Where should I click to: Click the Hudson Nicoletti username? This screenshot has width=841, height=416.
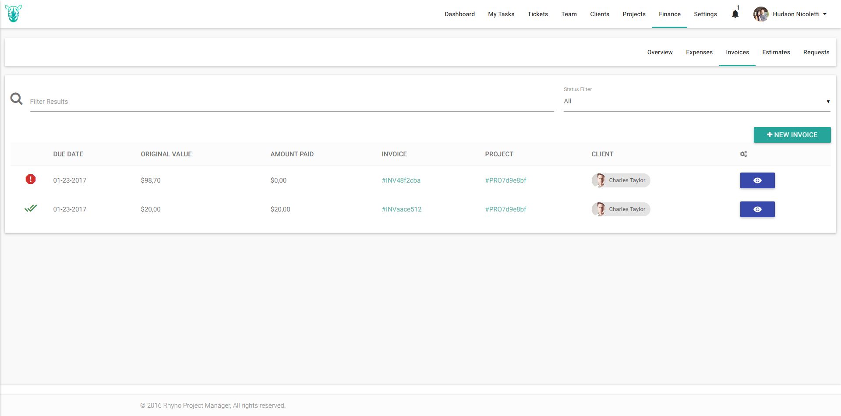796,14
